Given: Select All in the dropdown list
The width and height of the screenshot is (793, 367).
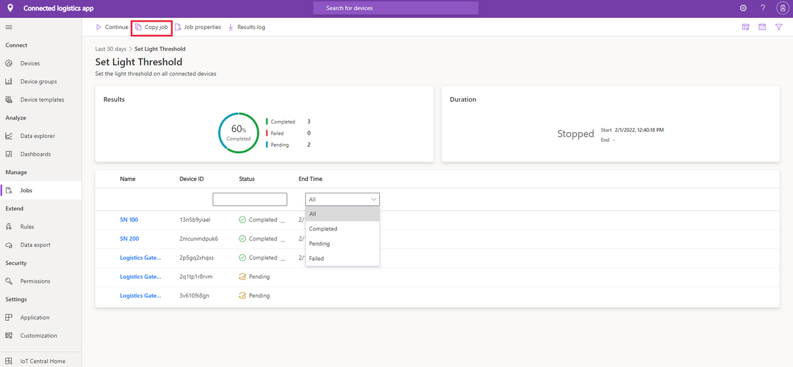Looking at the screenshot, I should (x=342, y=214).
